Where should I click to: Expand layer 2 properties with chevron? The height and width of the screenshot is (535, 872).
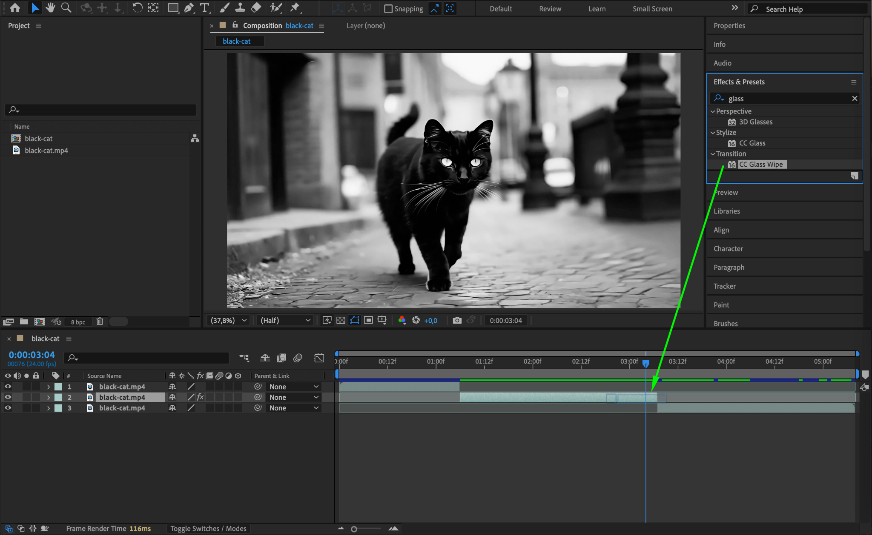tap(49, 397)
